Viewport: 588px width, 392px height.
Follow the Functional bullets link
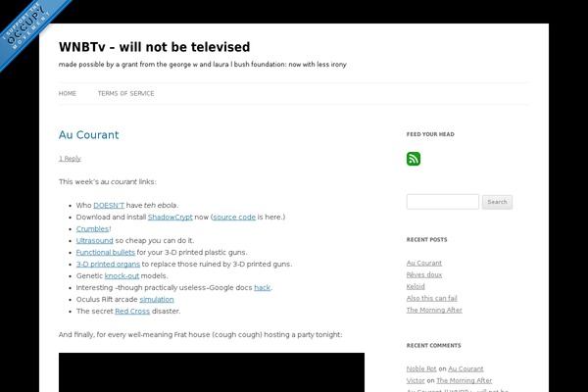point(106,252)
